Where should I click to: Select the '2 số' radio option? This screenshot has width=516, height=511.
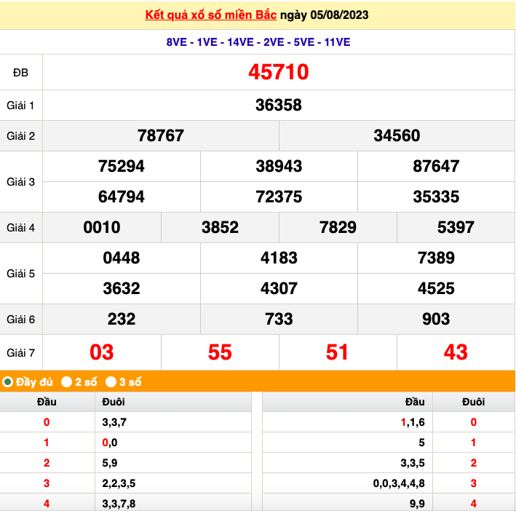(x=66, y=382)
